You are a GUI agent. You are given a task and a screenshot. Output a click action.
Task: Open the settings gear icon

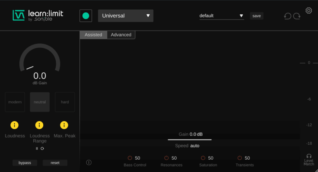308,10
